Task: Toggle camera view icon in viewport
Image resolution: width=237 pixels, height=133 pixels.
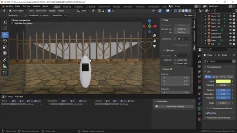Action: (x=154, y=46)
